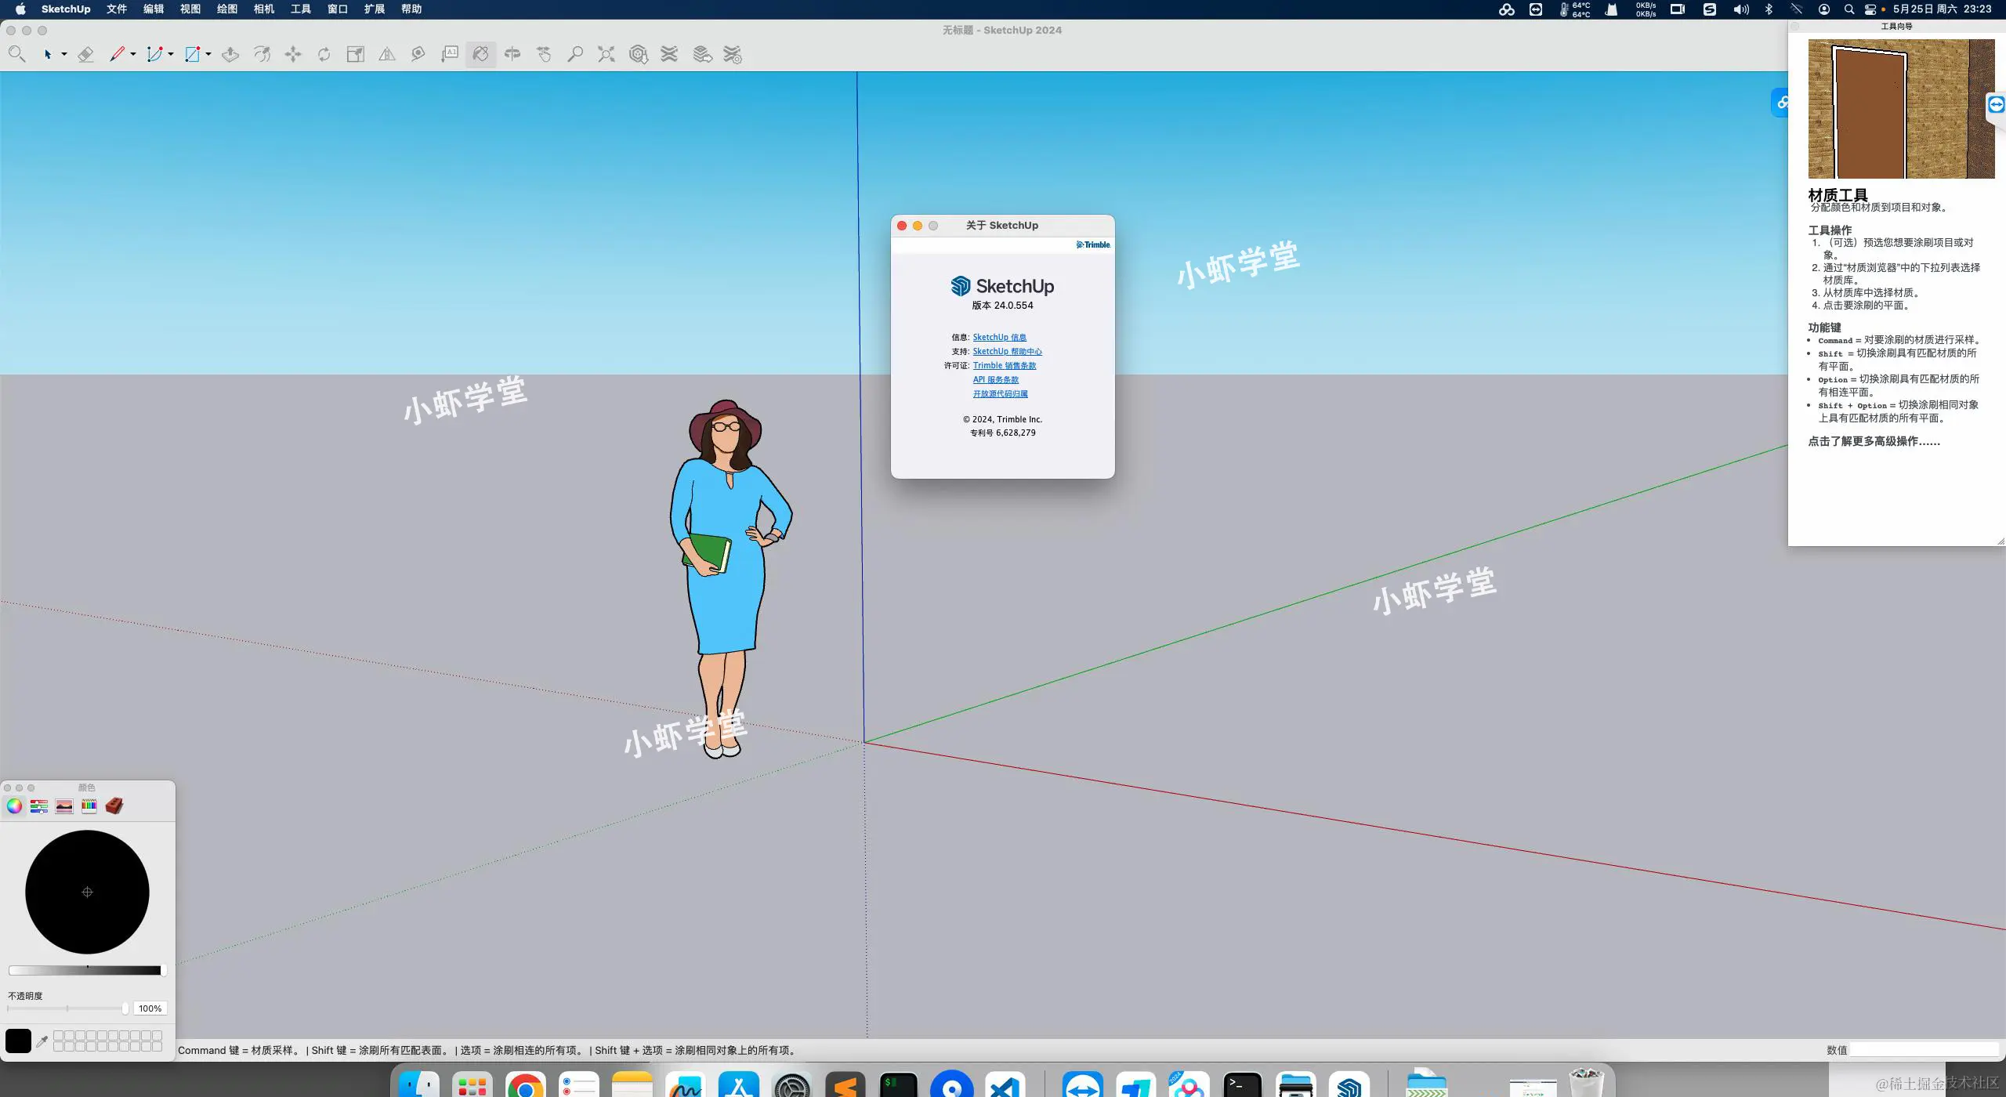Click the SketchUp 帮助中心 link

coord(1008,351)
